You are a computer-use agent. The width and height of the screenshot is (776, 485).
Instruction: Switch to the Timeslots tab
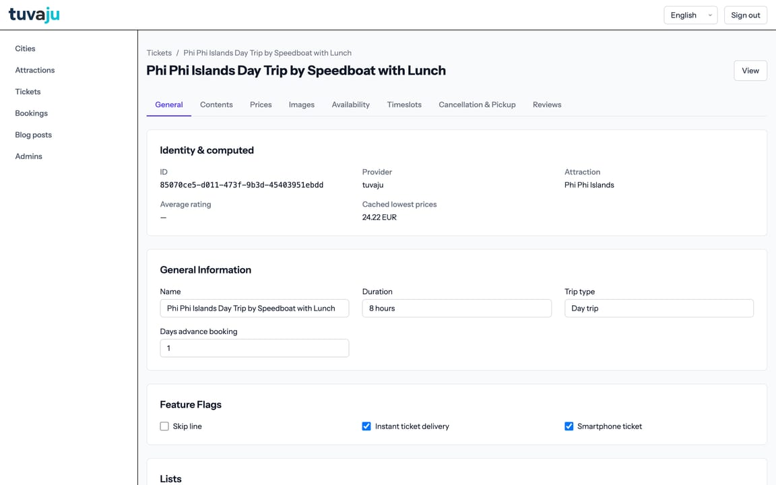click(404, 105)
